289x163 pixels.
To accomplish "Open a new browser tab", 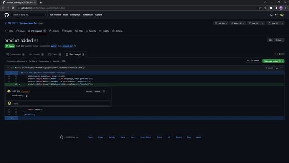I will click(41, 3).
